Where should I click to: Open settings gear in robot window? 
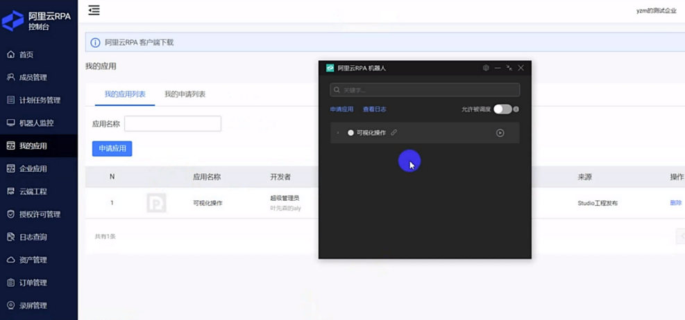[486, 68]
